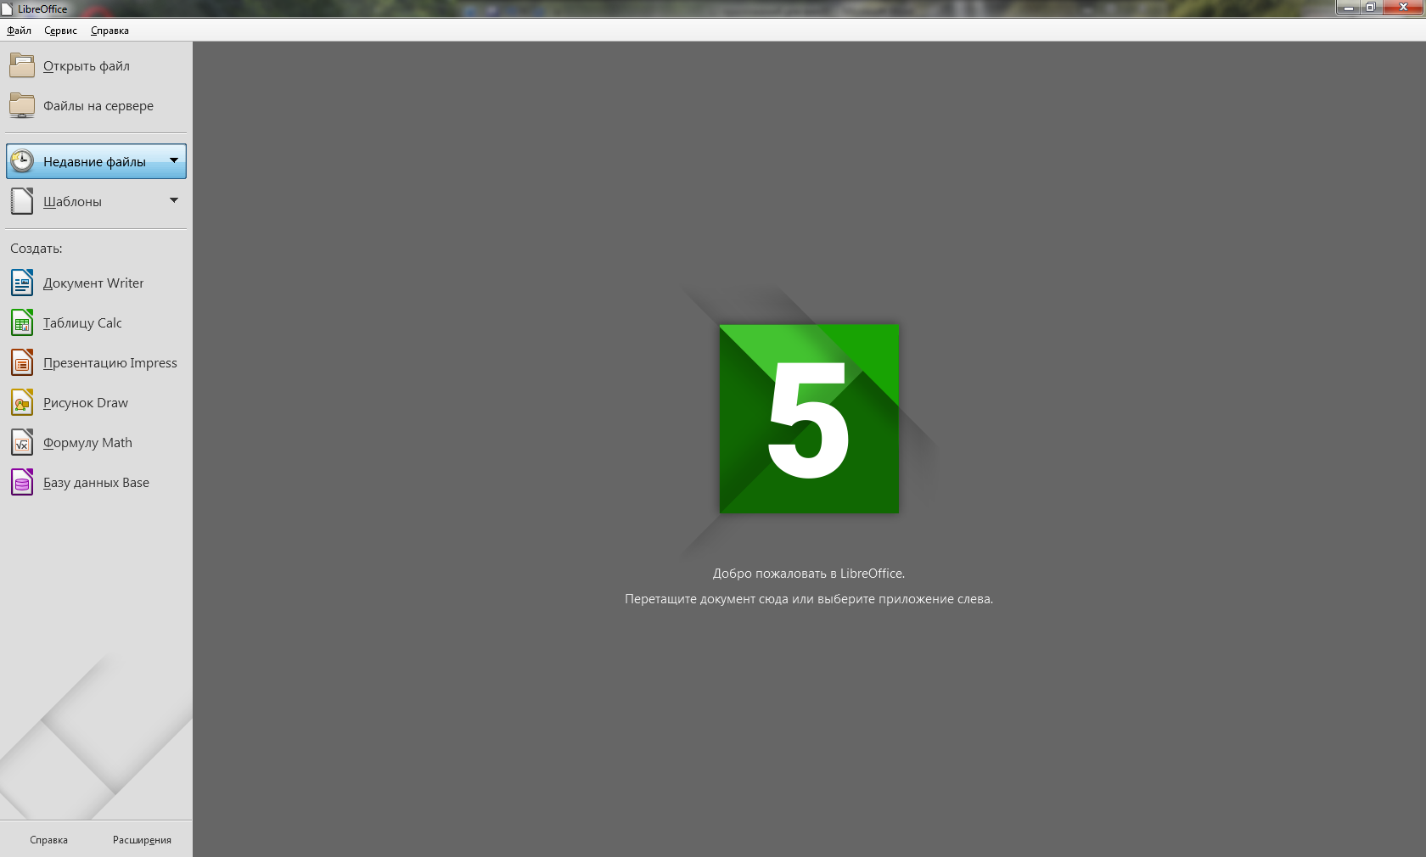Click the Writer document icon
Screen dimensions: 1426x857
point(22,283)
